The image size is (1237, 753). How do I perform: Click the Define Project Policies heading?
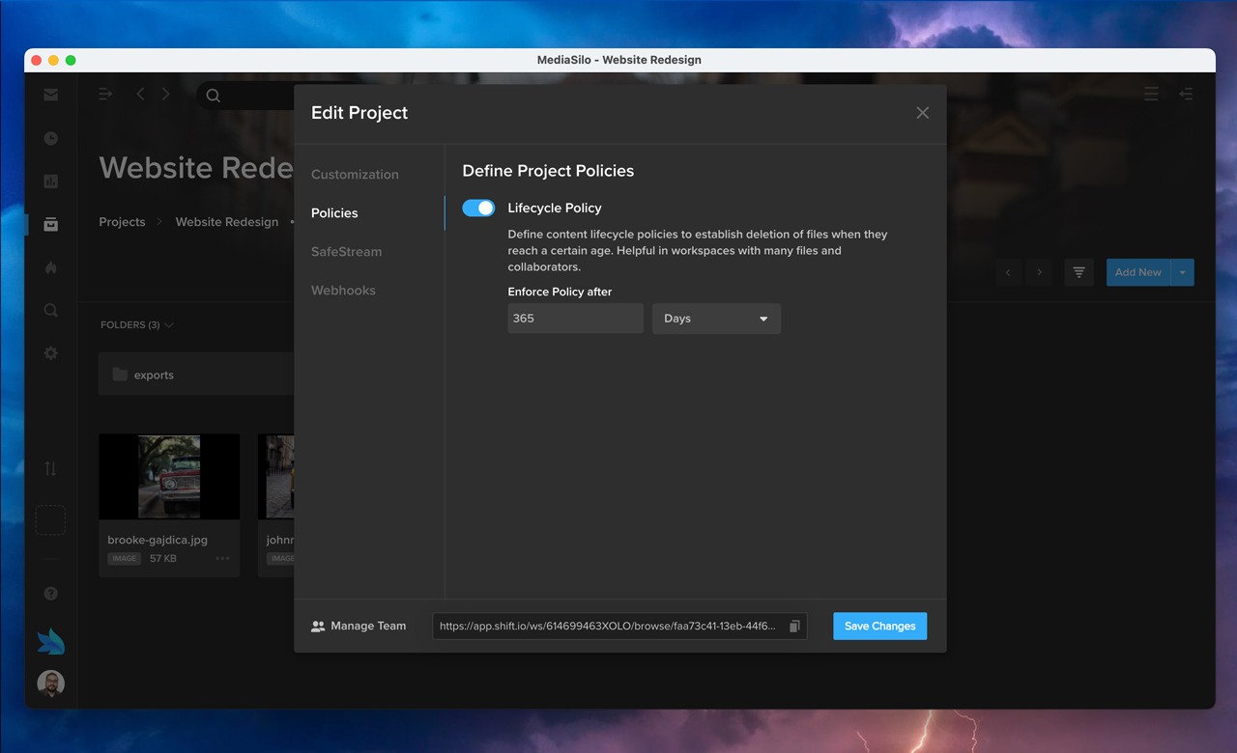[548, 171]
